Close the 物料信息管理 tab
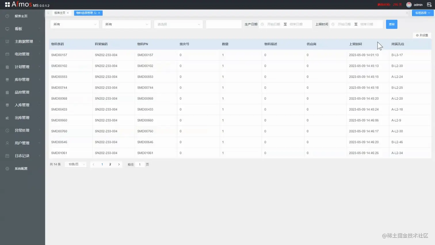This screenshot has width=435, height=245. pyautogui.click(x=99, y=13)
